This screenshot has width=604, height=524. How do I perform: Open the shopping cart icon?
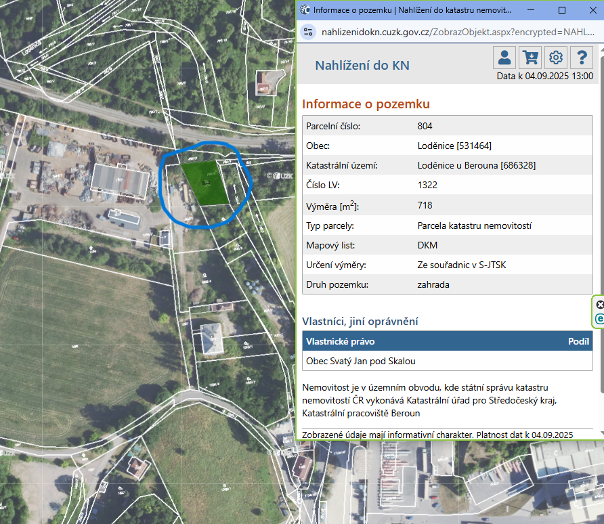pos(530,58)
